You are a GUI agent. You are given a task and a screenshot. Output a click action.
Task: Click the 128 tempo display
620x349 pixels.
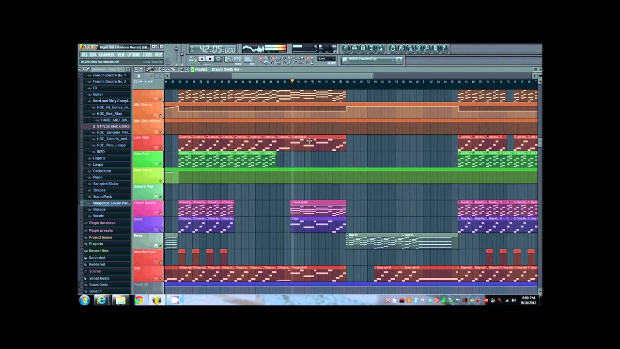click(x=233, y=59)
